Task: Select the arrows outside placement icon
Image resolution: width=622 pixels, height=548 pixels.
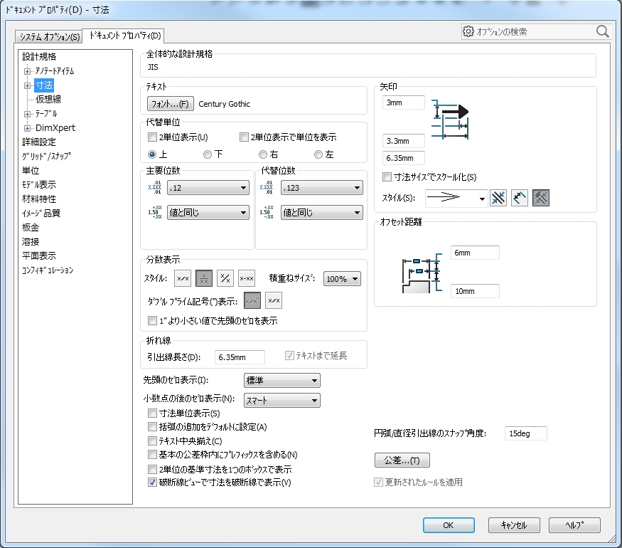Action: [498, 199]
